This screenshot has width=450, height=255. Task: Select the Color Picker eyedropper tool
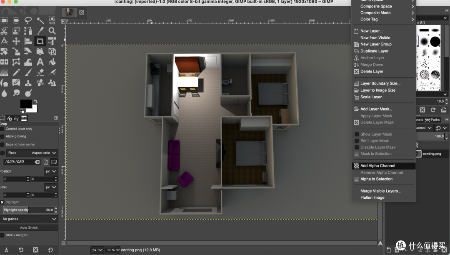pyautogui.click(x=40, y=31)
